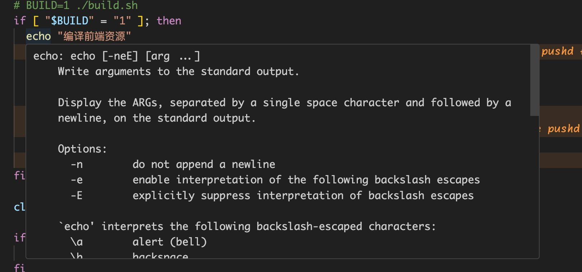
Task: Click the lowercase "-e" option entry
Action: (77, 180)
